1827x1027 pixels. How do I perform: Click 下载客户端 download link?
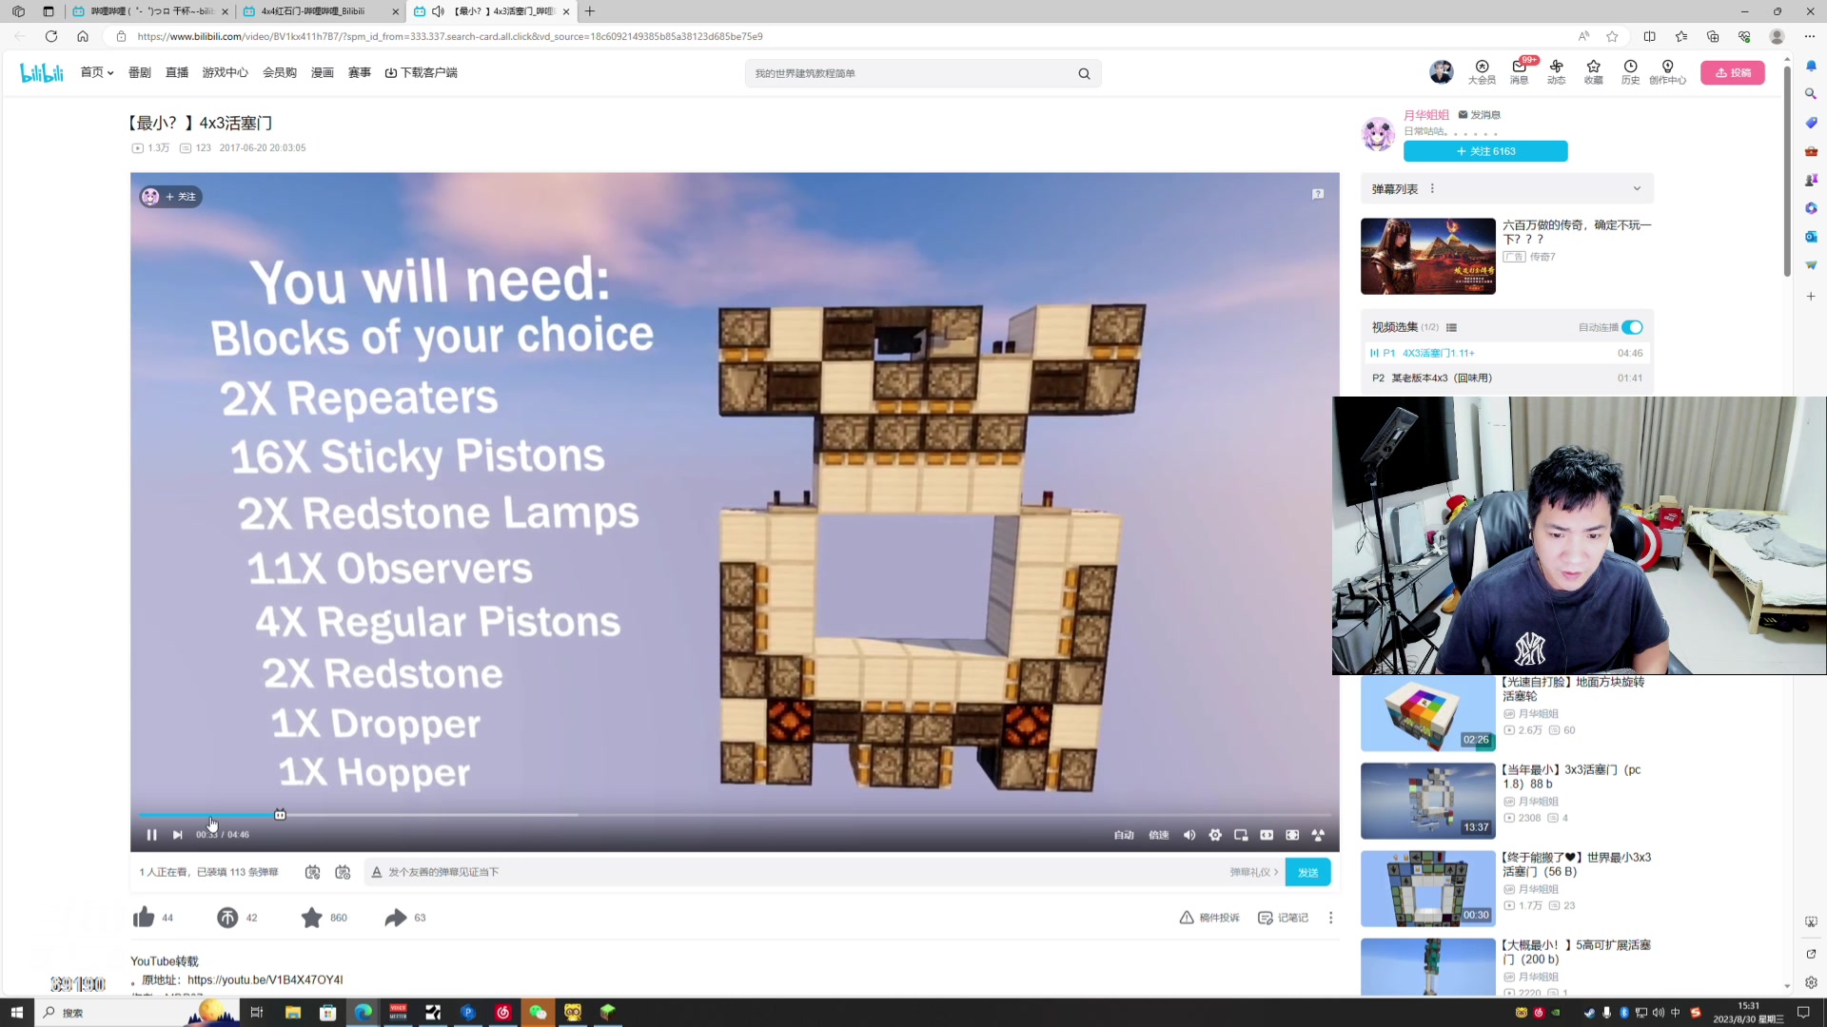tap(421, 72)
